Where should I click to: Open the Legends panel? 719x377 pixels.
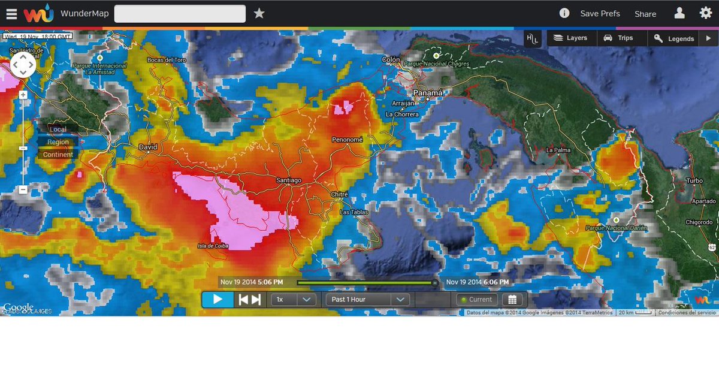(x=673, y=38)
